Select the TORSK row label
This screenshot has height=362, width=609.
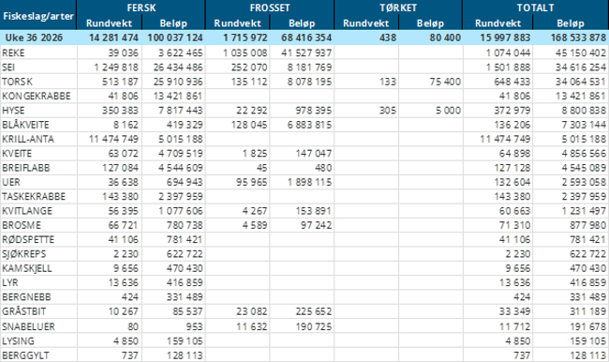click(x=18, y=82)
